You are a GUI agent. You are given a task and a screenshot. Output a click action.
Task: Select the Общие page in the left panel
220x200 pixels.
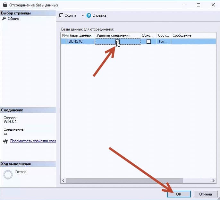click(x=13, y=19)
